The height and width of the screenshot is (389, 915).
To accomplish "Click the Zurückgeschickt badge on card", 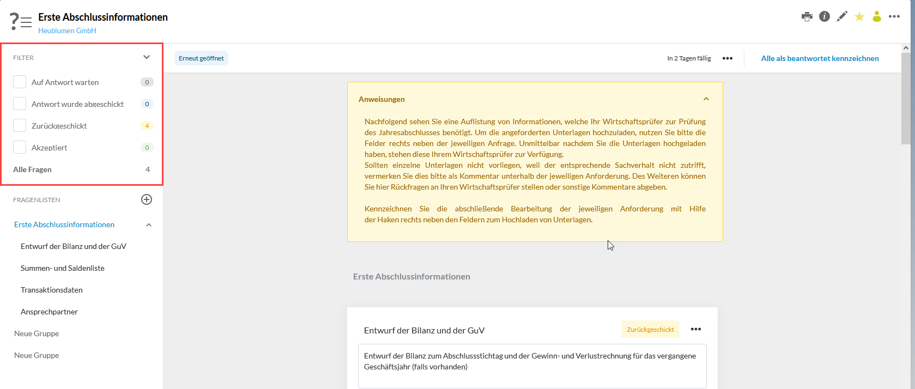I will click(650, 329).
